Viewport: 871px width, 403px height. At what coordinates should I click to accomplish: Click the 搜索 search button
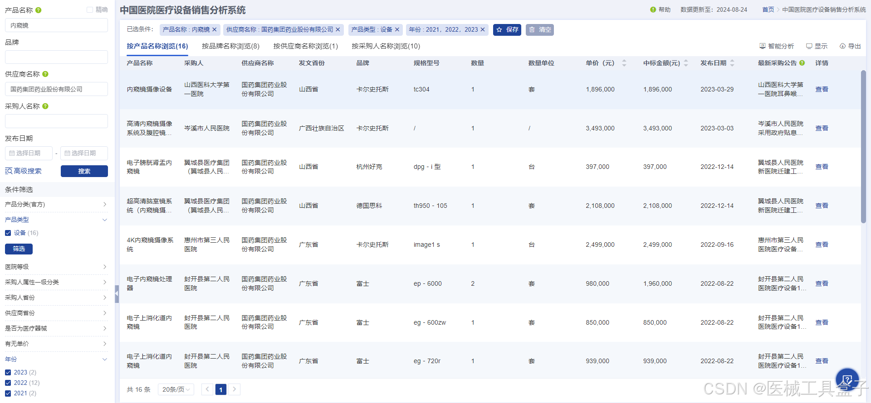coord(84,171)
